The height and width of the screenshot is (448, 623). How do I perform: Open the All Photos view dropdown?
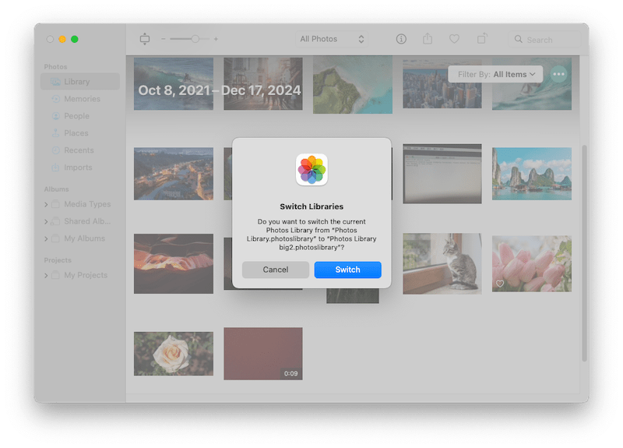(x=333, y=39)
